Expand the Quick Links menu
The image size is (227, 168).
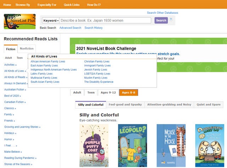pyautogui.click(x=71, y=5)
